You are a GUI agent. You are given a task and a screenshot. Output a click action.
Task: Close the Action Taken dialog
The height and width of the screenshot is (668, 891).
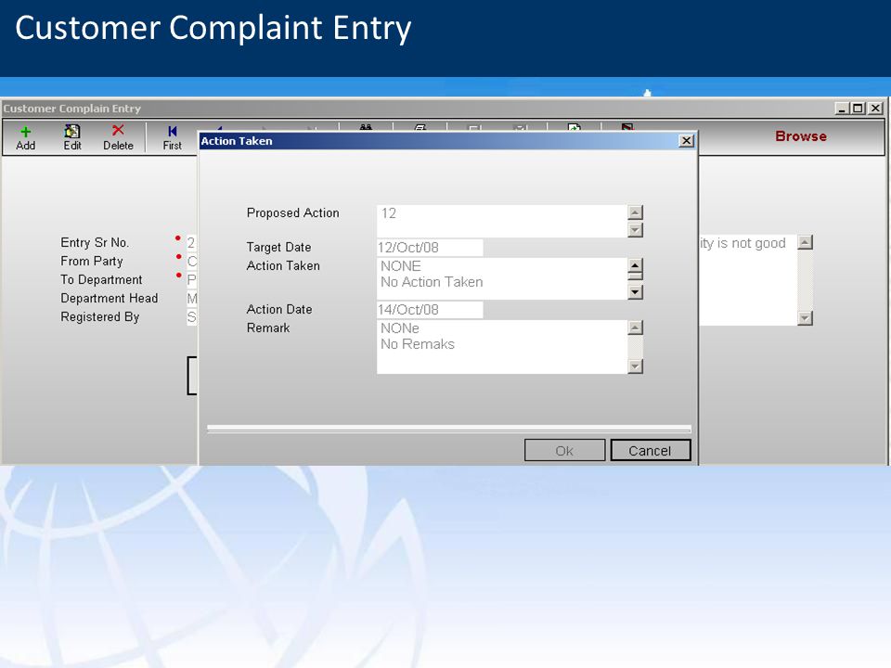[x=687, y=141]
